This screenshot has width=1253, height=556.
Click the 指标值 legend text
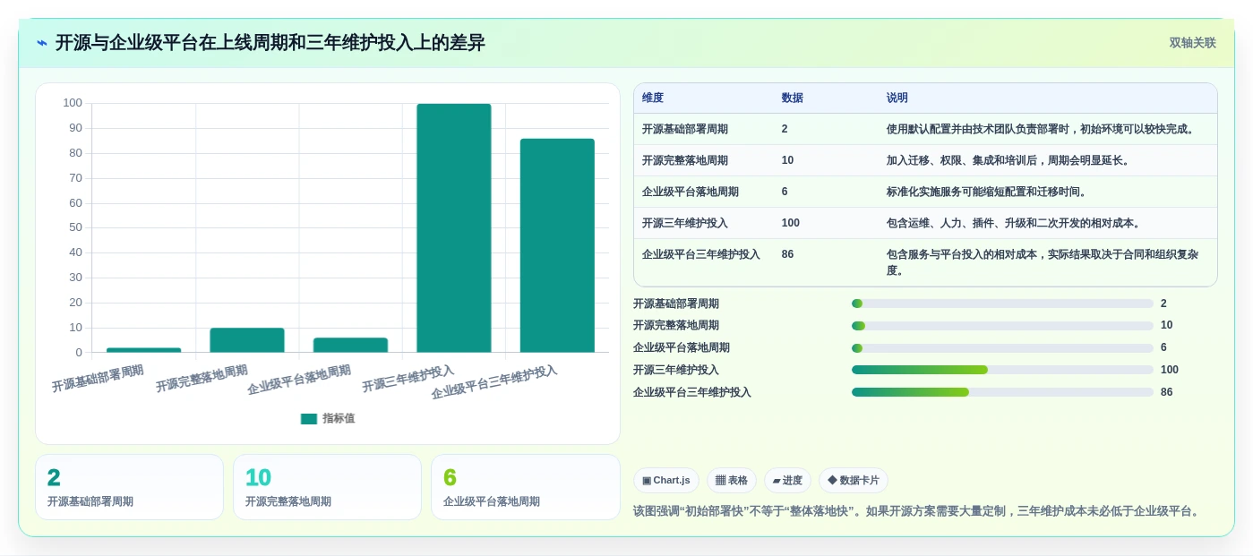click(x=339, y=418)
